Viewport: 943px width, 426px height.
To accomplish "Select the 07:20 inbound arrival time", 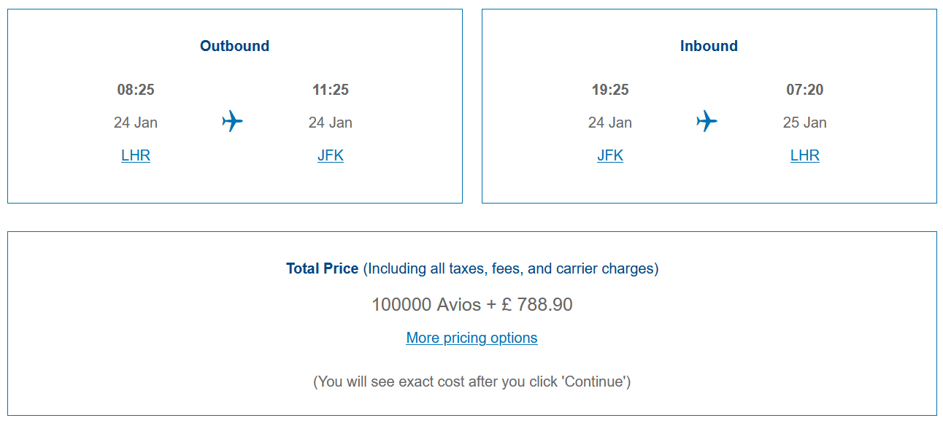I will 805,90.
